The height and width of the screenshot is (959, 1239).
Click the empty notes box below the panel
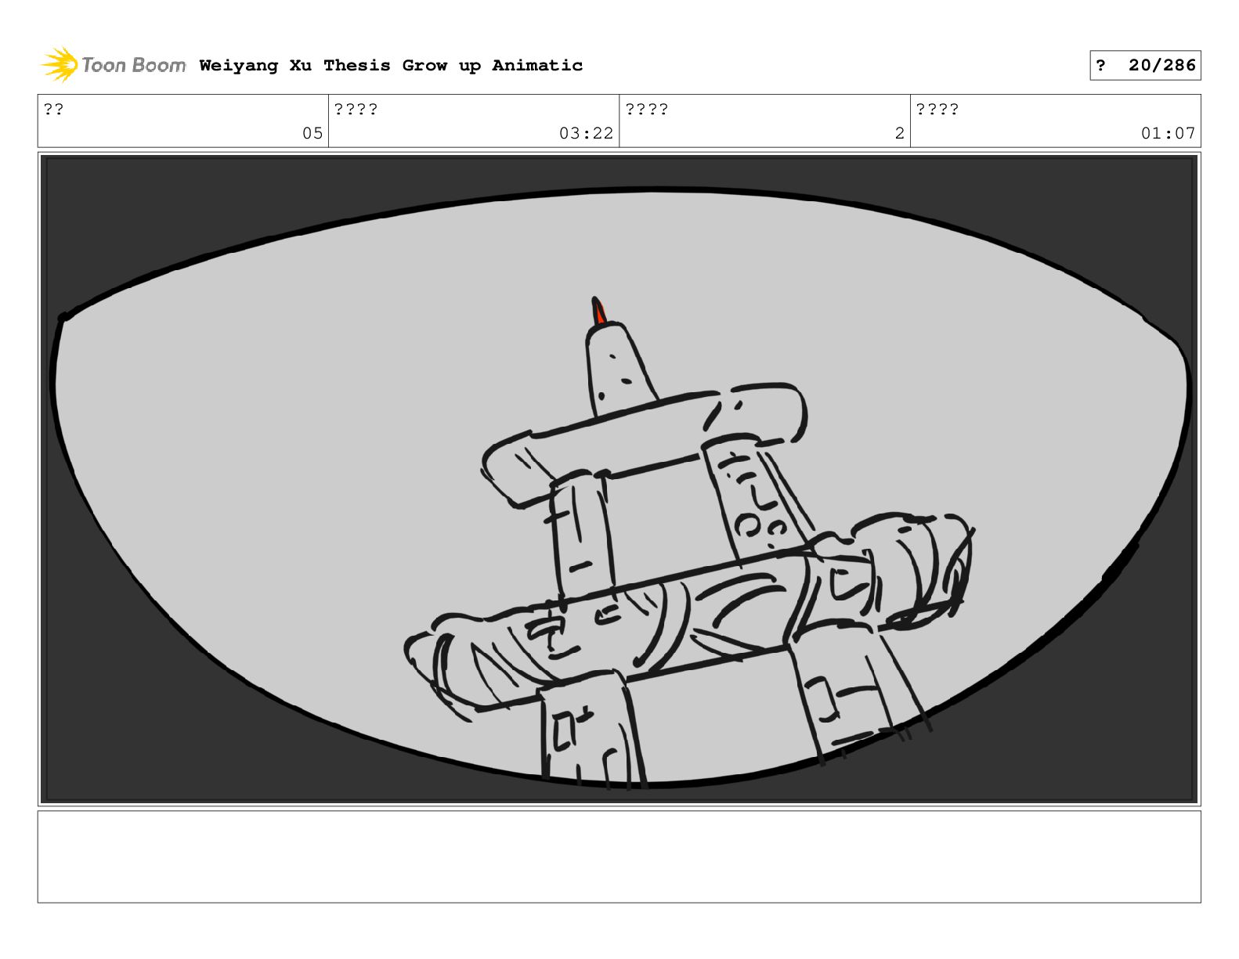[619, 856]
